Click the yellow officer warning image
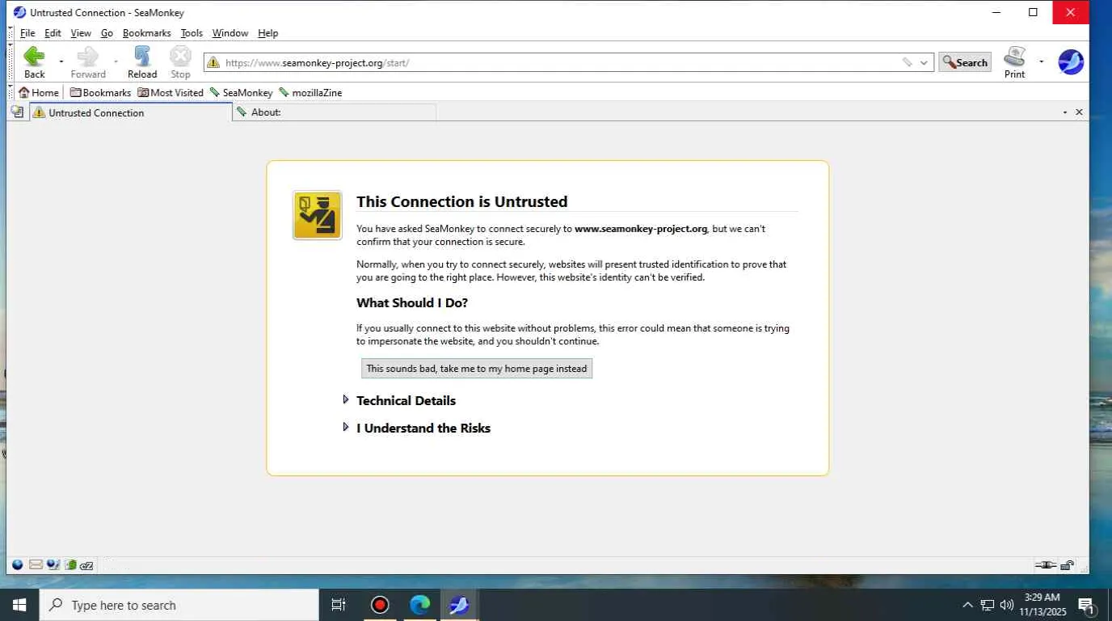This screenshot has height=621, width=1112. [x=317, y=215]
